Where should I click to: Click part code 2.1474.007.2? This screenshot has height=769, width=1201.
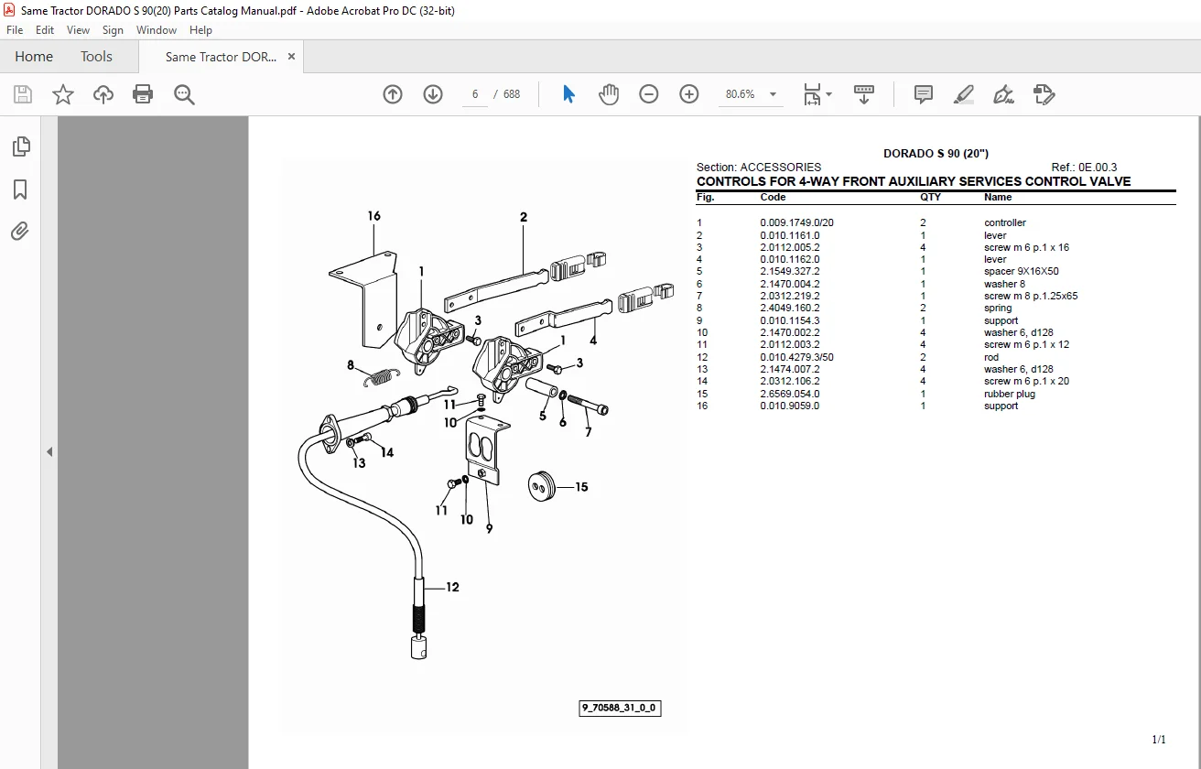point(790,369)
